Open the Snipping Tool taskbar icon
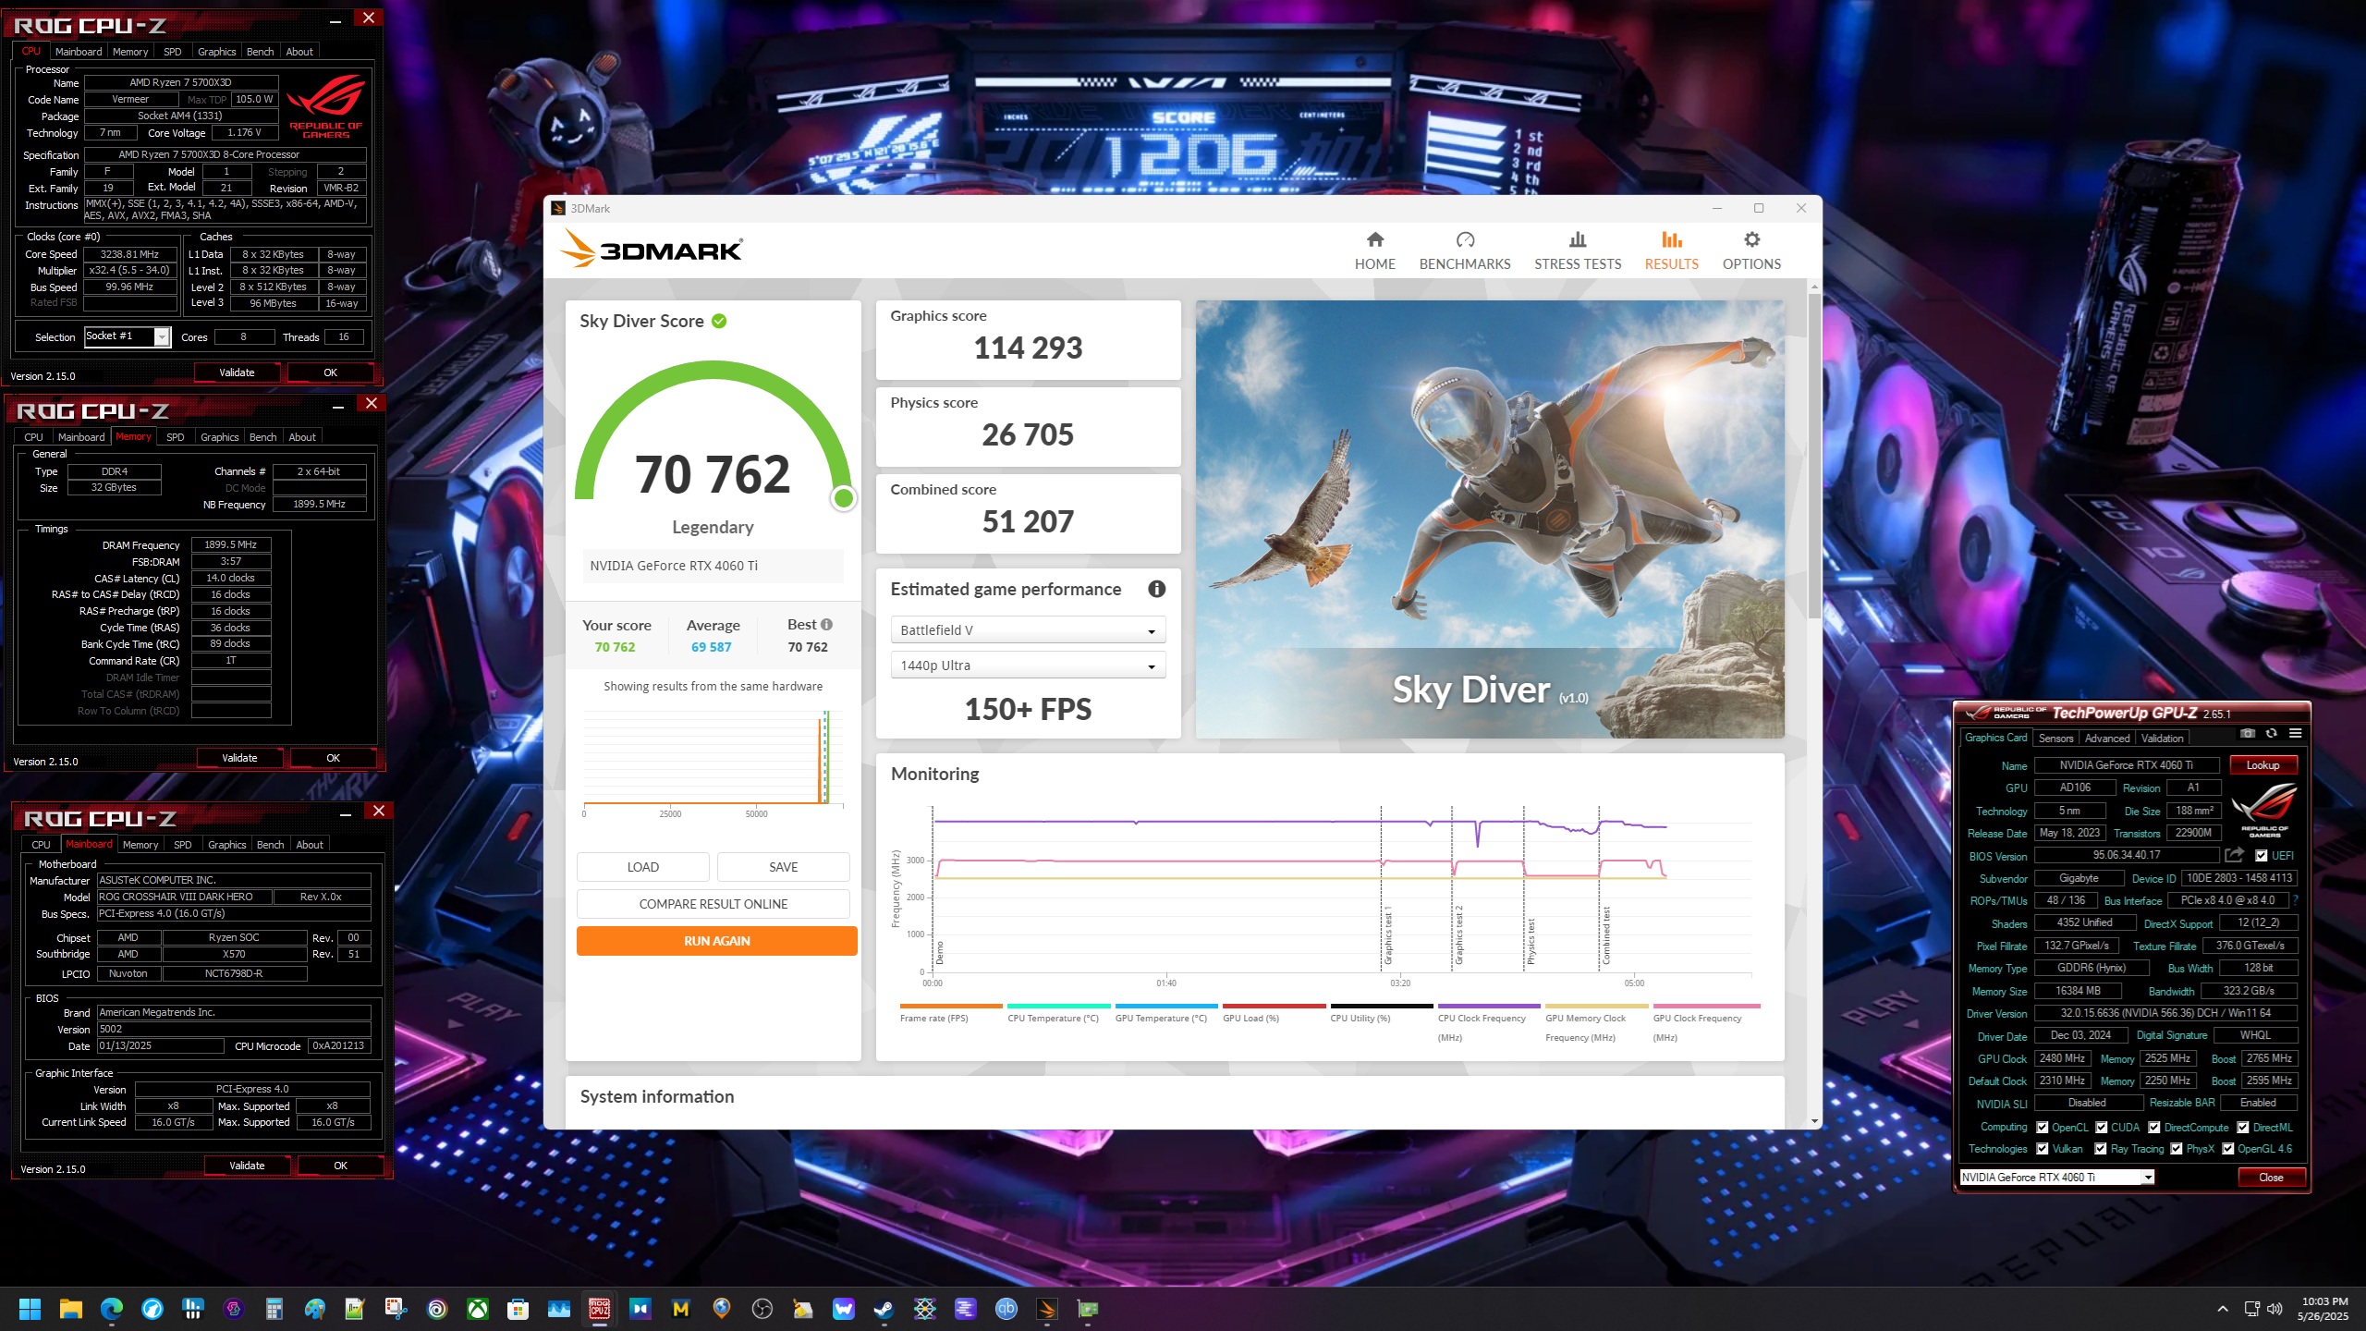The image size is (2366, 1331). tap(396, 1309)
